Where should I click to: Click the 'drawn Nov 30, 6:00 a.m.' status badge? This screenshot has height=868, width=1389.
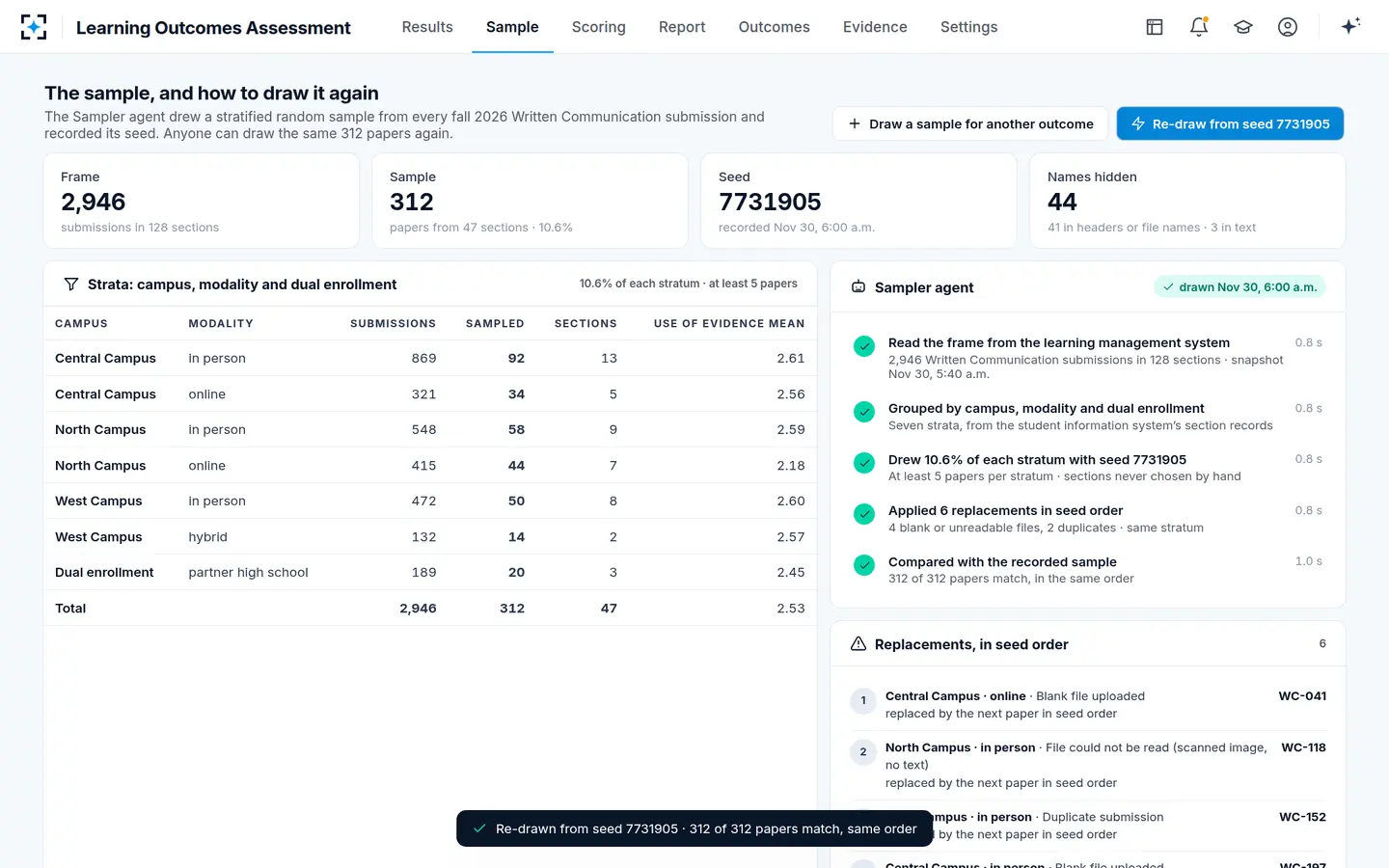1239,287
